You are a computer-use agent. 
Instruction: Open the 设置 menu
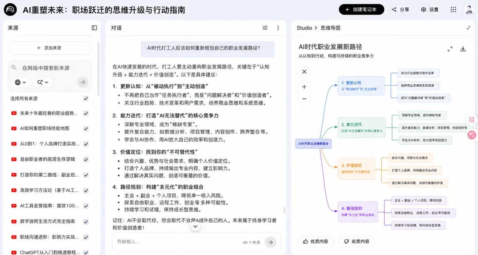pyautogui.click(x=430, y=9)
